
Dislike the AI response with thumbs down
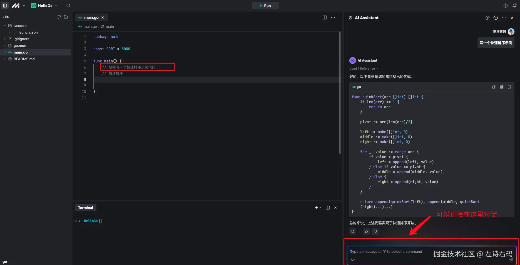click(375, 231)
